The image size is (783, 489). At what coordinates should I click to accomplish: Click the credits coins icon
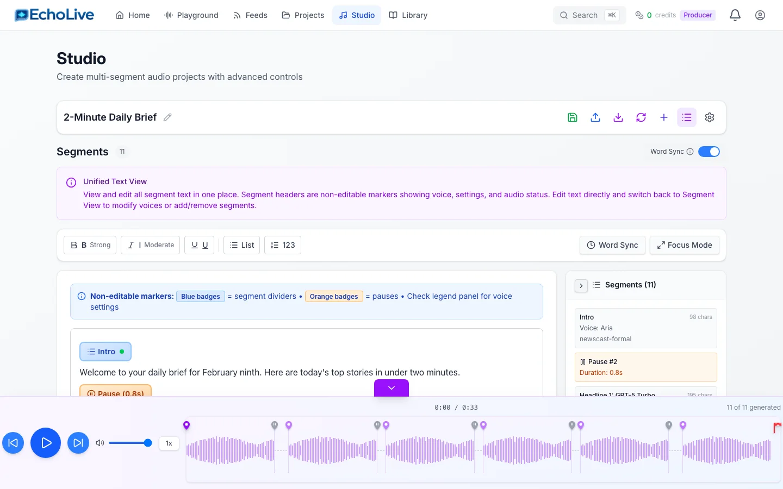point(639,15)
